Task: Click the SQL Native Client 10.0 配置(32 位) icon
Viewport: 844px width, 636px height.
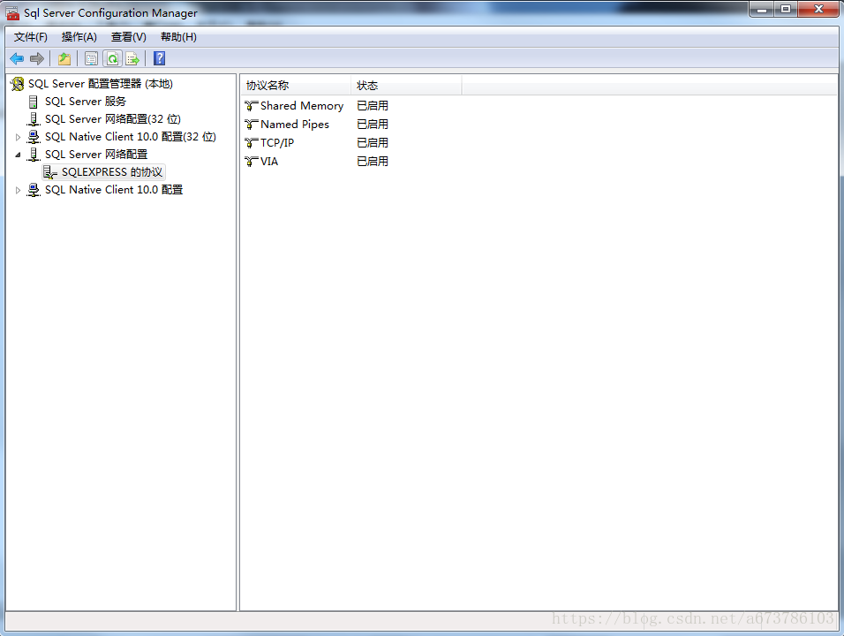Action: point(34,137)
